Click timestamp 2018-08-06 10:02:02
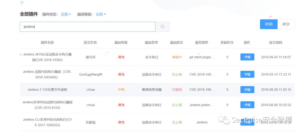The width and height of the screenshot is (302, 133). (276, 105)
